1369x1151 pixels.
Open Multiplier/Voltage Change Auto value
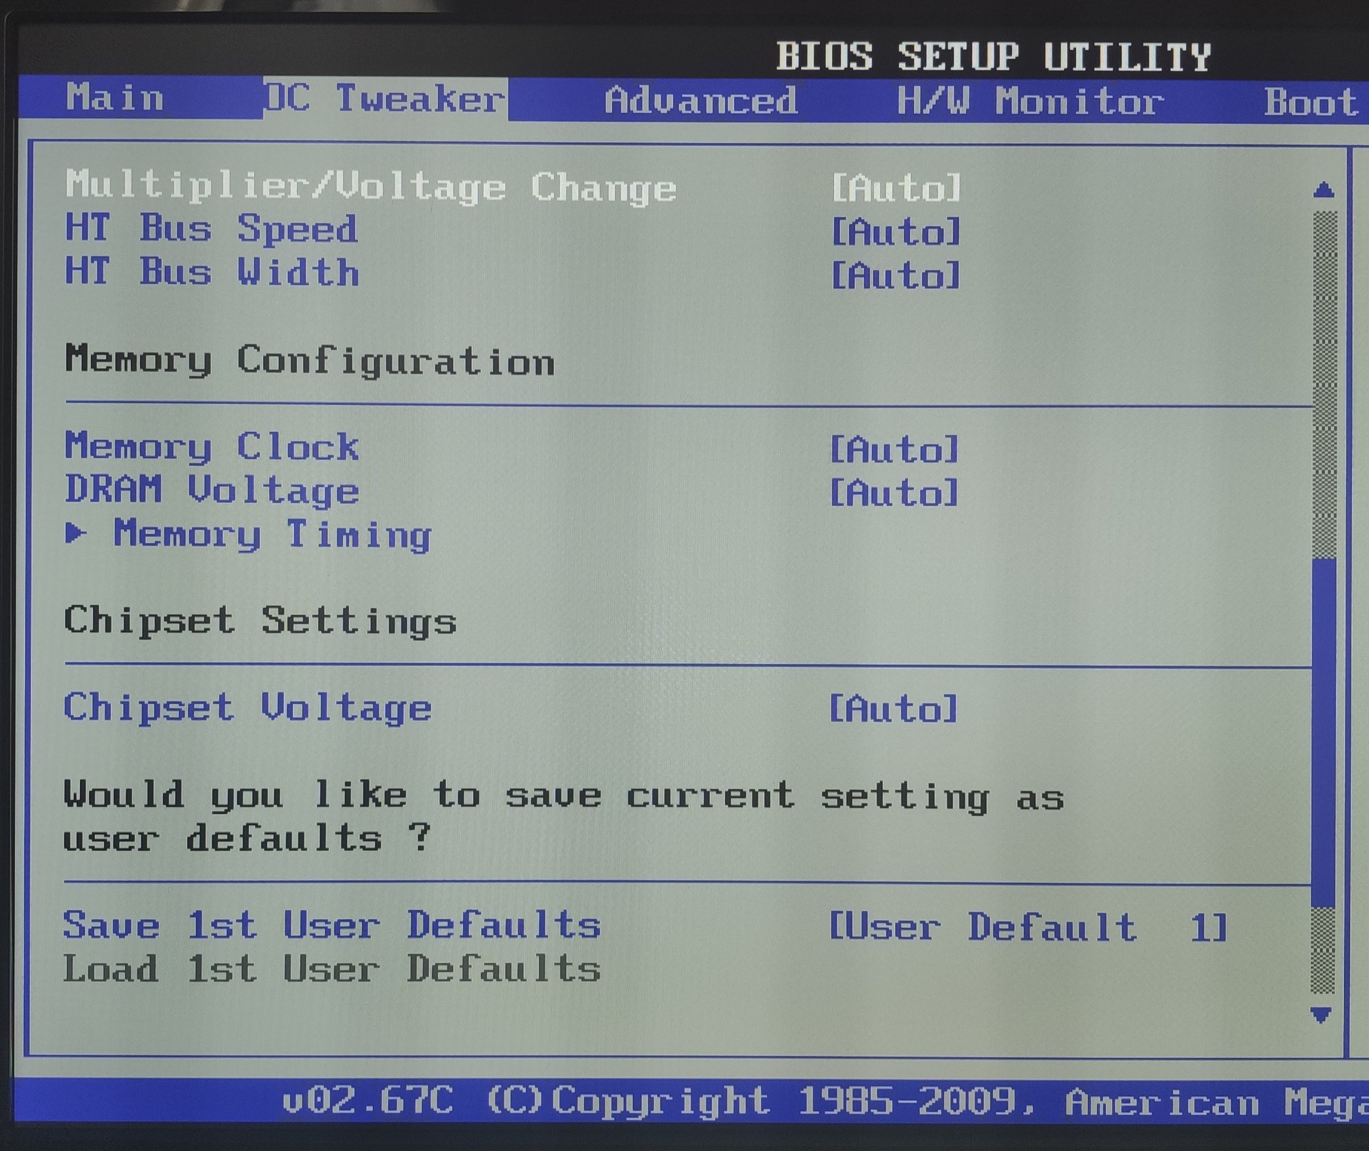pos(896,188)
